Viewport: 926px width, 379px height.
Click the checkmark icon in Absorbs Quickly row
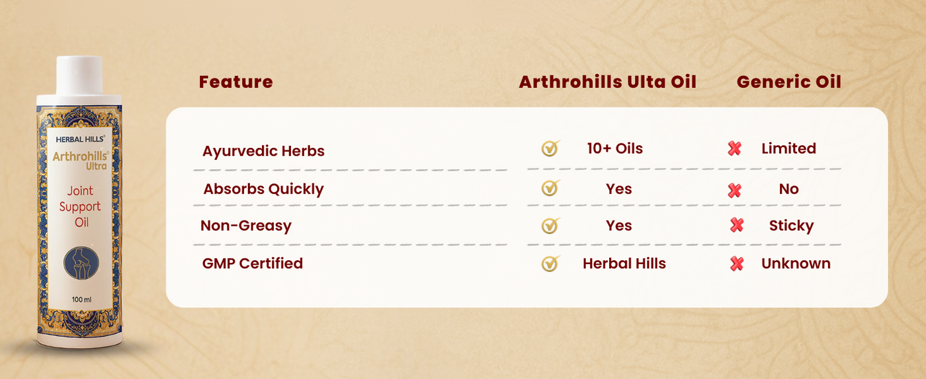pos(550,189)
